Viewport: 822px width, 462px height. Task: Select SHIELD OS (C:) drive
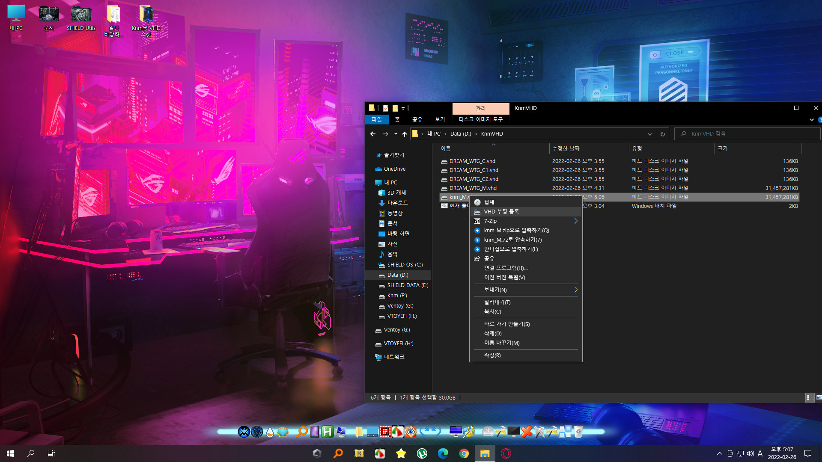405,265
